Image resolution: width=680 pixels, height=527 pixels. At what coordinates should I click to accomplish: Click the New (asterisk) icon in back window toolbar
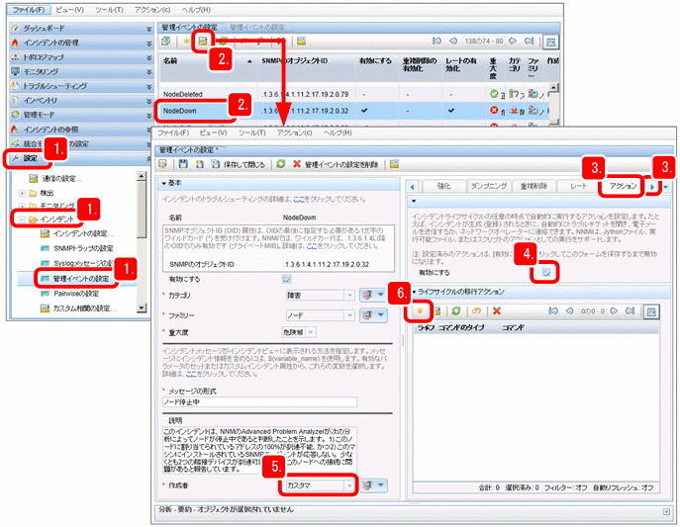(186, 42)
